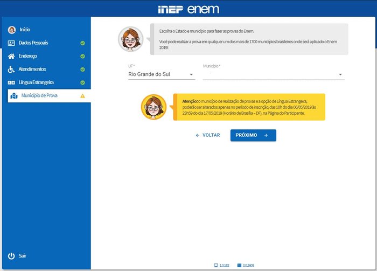
Task: Go to Língua Estrangeira section
Action: coord(46,83)
